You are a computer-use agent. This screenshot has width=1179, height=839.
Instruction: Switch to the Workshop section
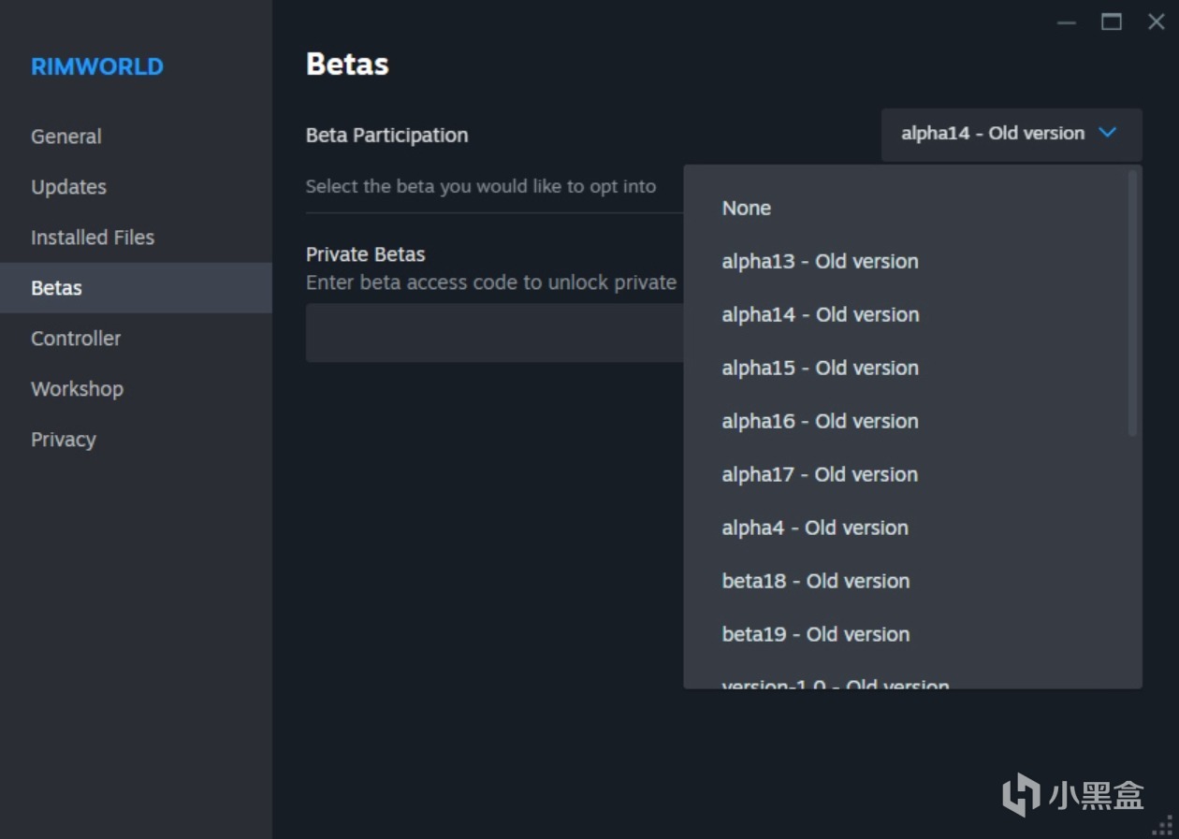(x=136, y=389)
